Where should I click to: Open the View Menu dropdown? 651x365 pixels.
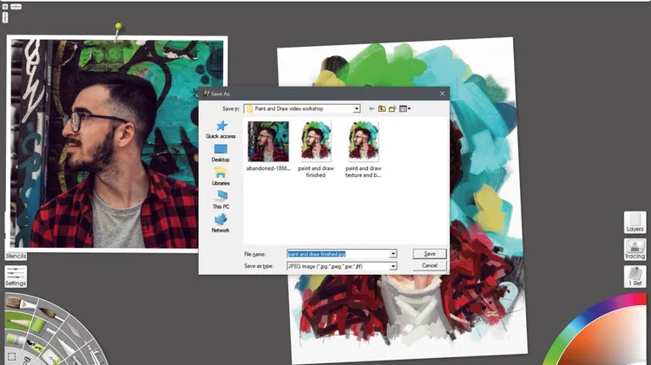point(404,108)
